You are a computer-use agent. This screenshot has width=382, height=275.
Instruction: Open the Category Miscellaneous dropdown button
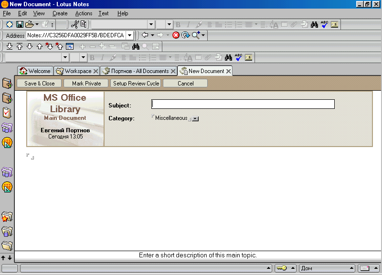(195, 118)
